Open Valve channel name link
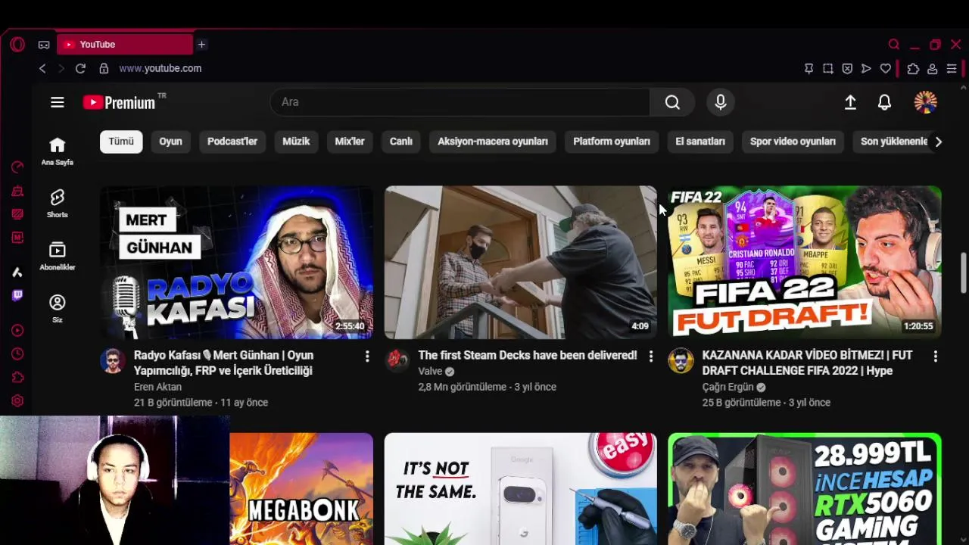 coord(430,371)
